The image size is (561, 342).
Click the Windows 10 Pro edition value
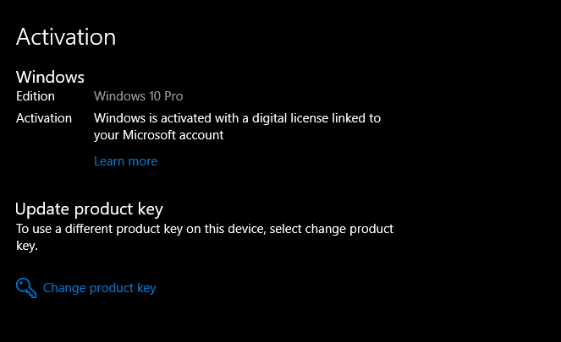pos(139,96)
